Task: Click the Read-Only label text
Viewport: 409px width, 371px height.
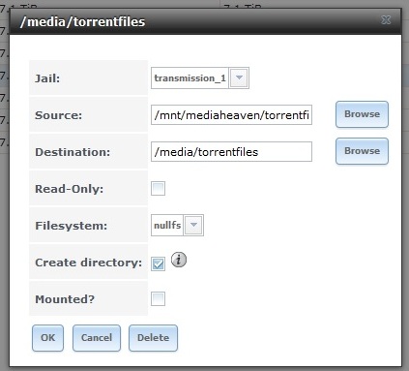Action: (x=69, y=189)
